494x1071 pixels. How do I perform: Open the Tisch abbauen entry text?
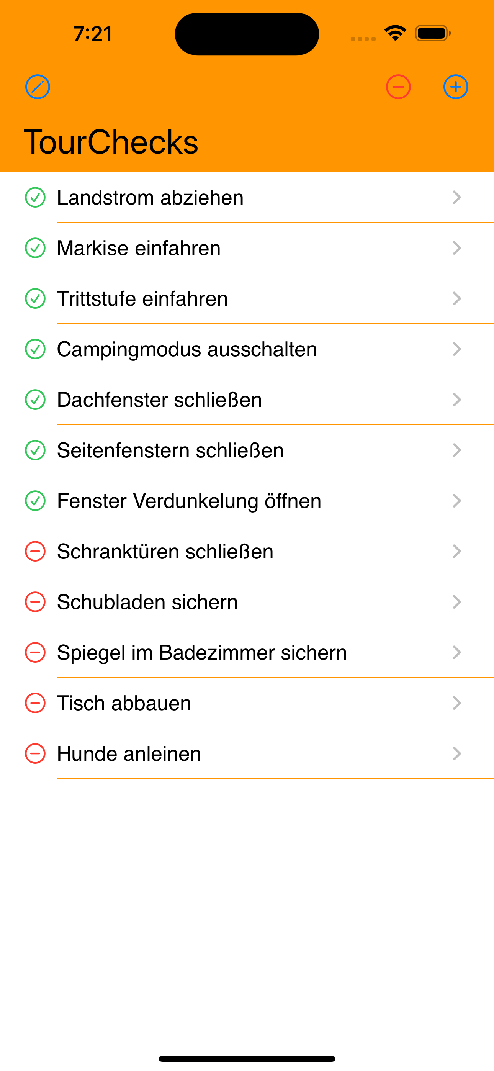tap(124, 703)
